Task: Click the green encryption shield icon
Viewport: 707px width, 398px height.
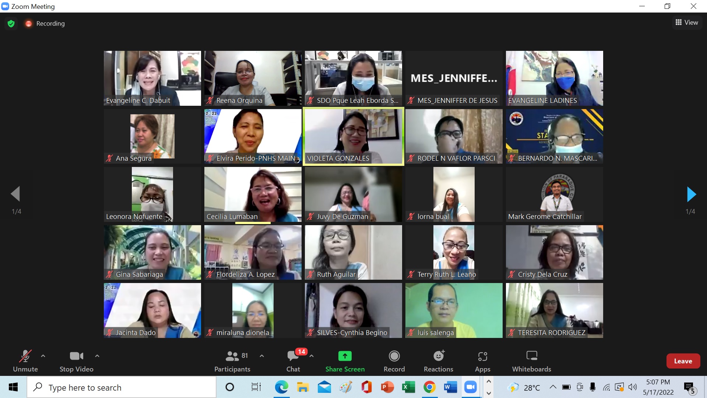Action: coord(11,24)
